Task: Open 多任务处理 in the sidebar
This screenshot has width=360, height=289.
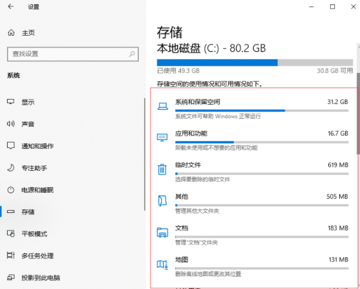Action: pos(37,256)
